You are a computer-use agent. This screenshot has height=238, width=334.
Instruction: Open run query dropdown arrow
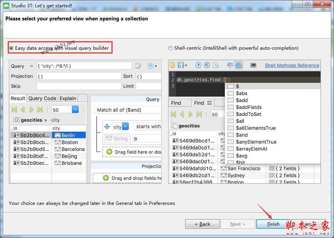[x=156, y=66]
